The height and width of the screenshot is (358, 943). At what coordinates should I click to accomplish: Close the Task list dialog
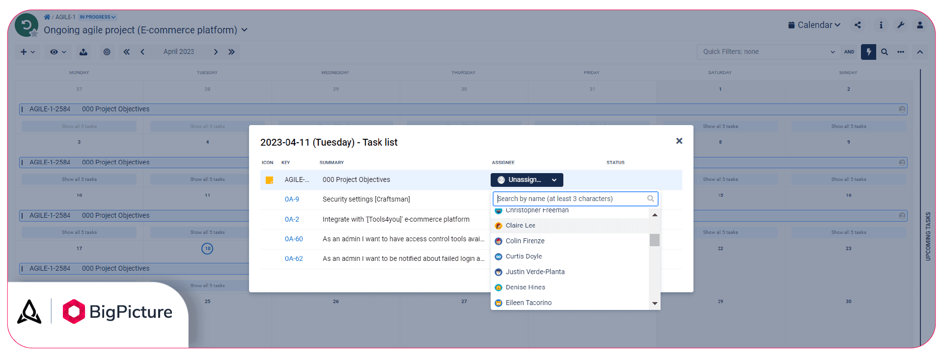pyautogui.click(x=679, y=141)
